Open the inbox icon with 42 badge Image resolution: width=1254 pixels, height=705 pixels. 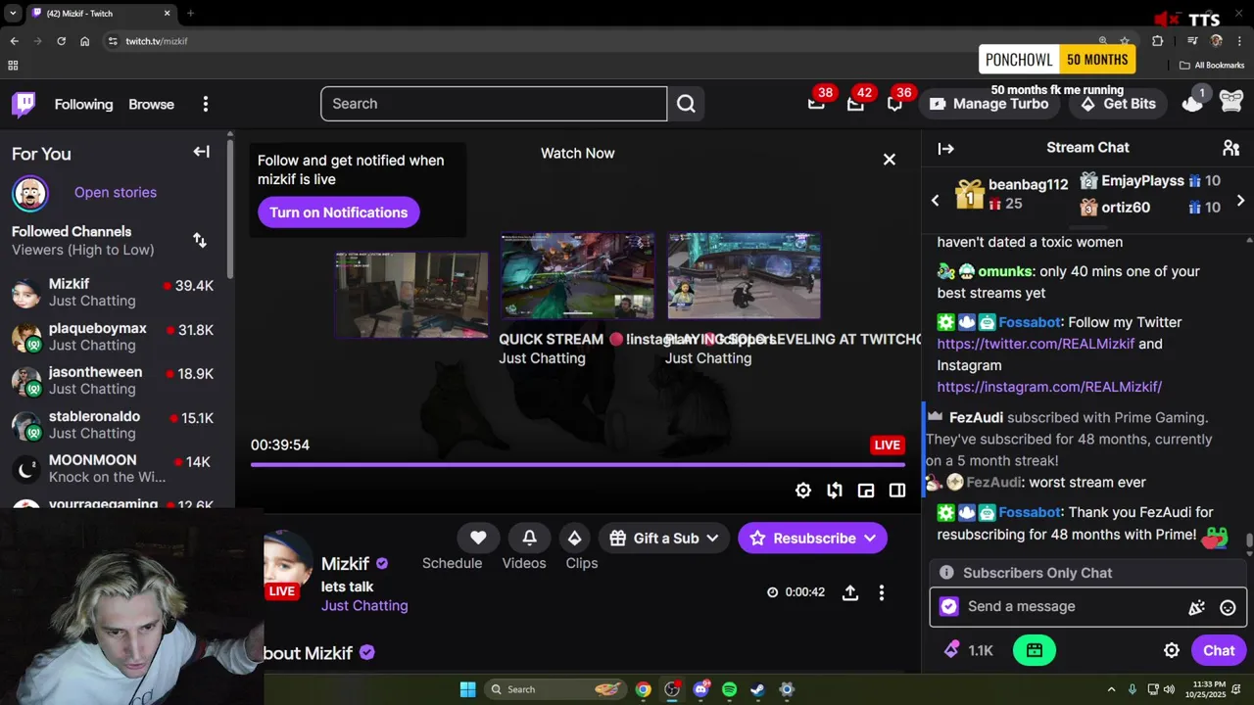(x=855, y=103)
